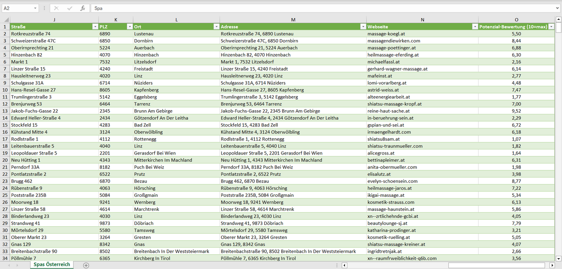This screenshot has width=562, height=269.
Task: Expand the formula bar with the chevron
Action: (558, 8)
